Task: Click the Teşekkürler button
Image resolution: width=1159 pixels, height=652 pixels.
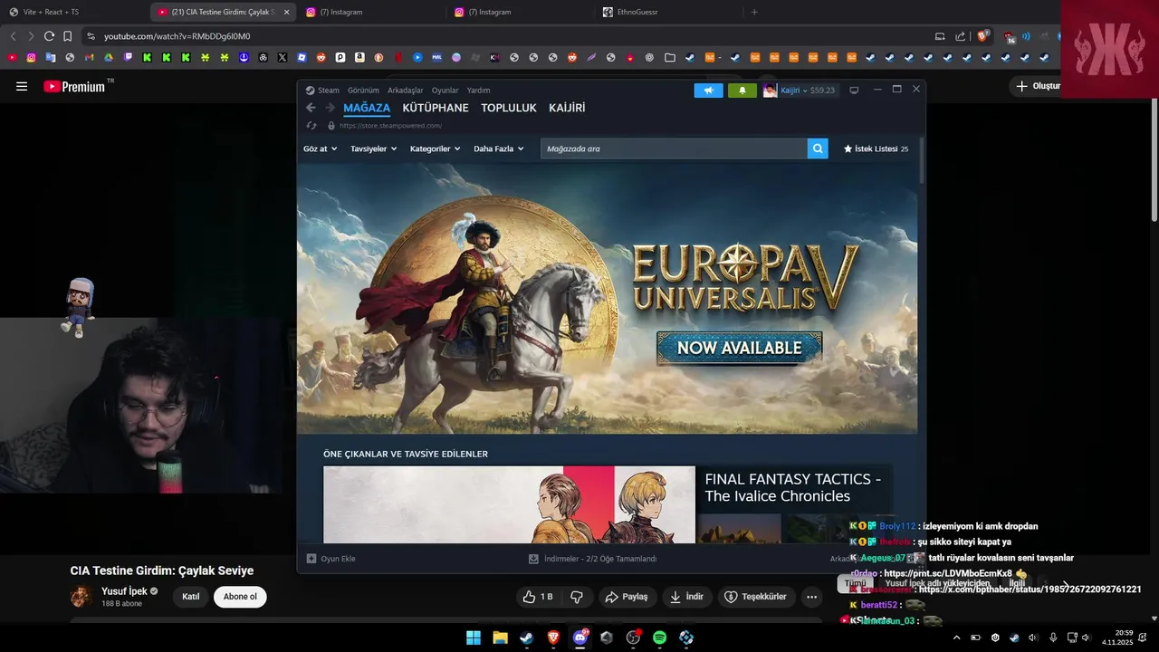Action: click(x=755, y=597)
